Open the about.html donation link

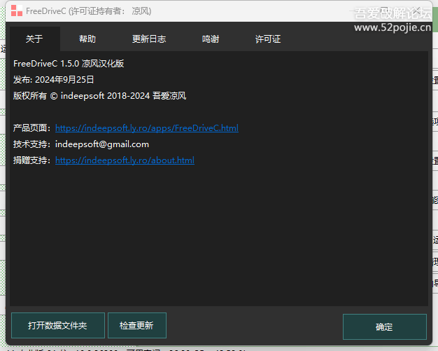coord(125,160)
